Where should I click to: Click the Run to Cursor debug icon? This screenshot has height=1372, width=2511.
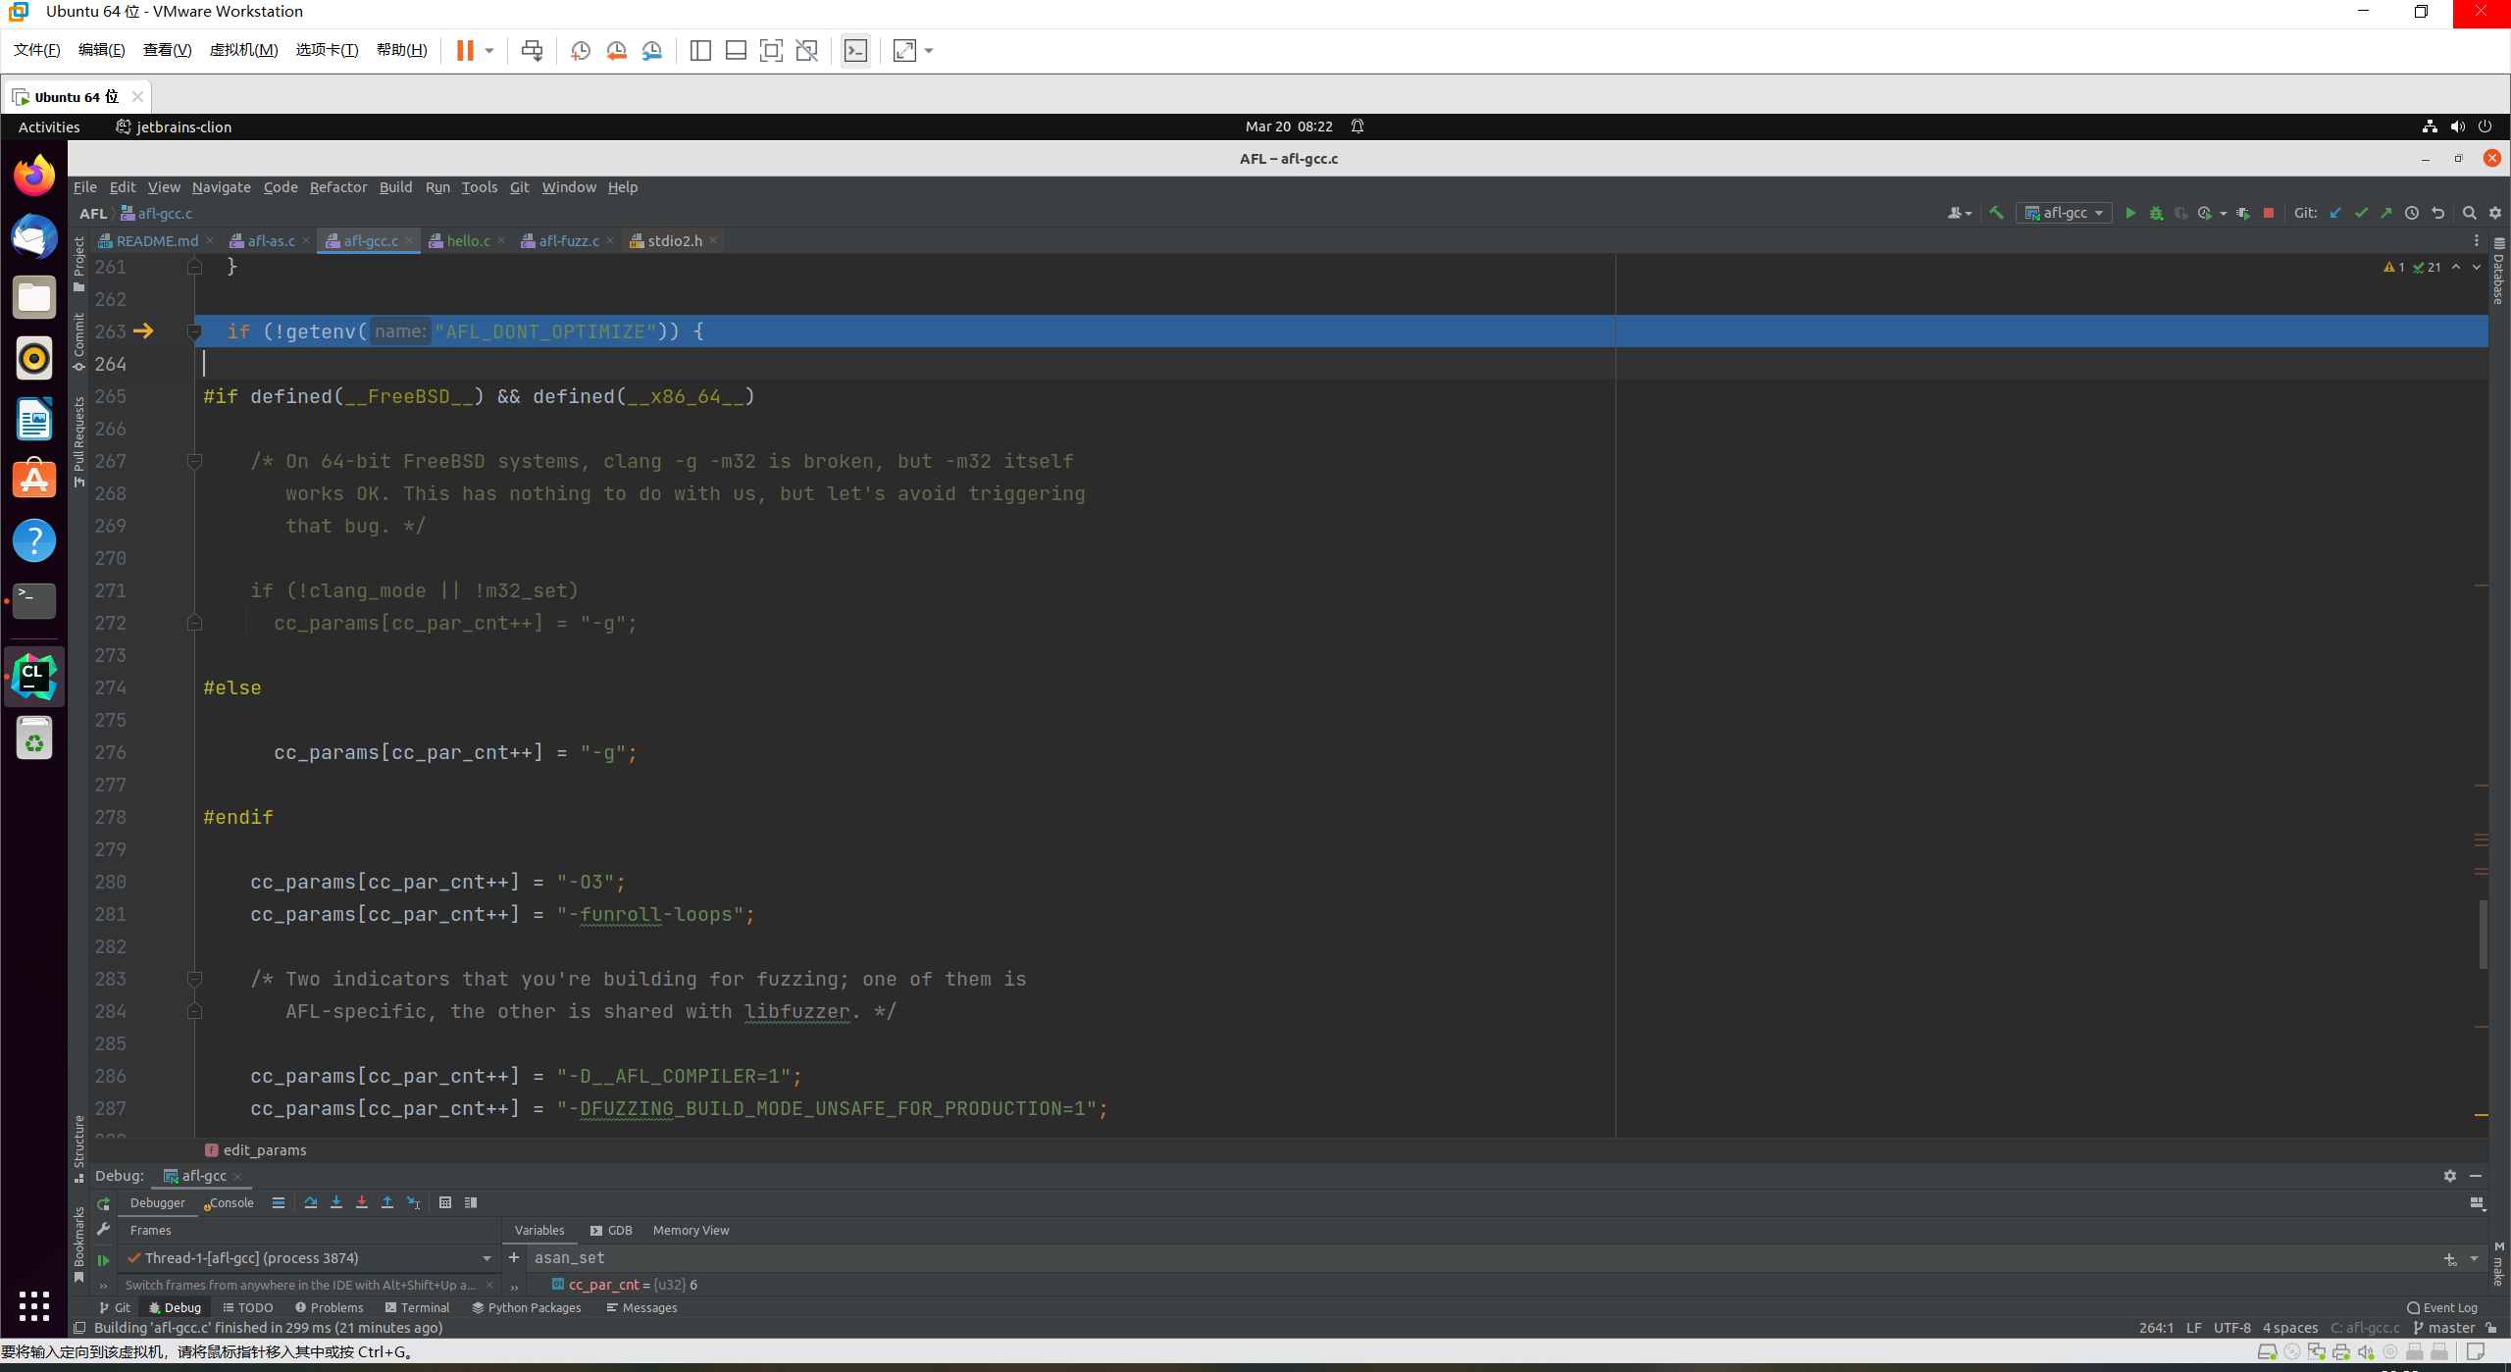coord(414,1202)
